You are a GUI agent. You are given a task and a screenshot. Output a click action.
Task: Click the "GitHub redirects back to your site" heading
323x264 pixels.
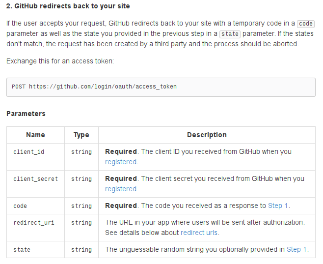point(68,6)
